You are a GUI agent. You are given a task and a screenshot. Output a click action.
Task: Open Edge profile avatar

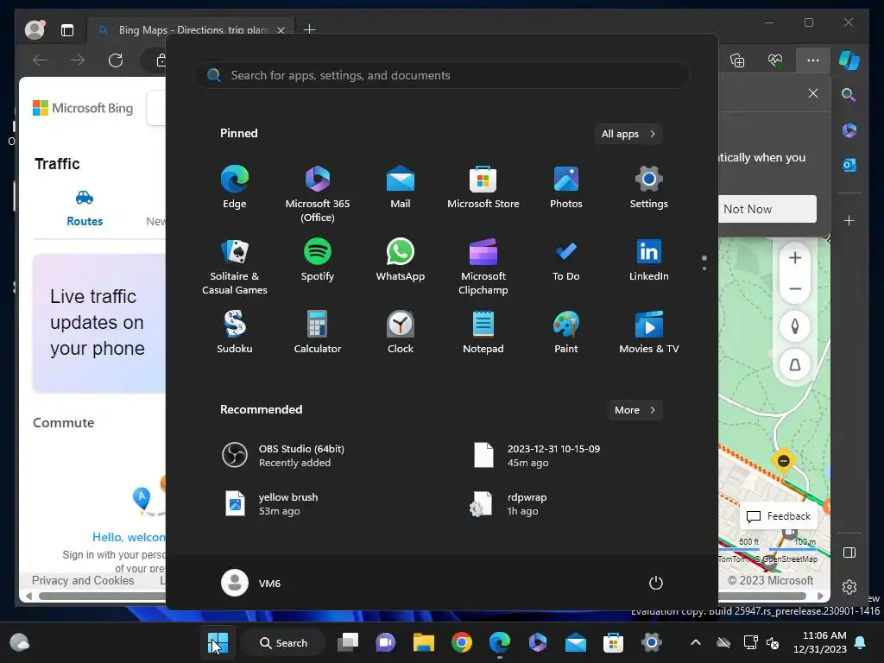coord(35,30)
